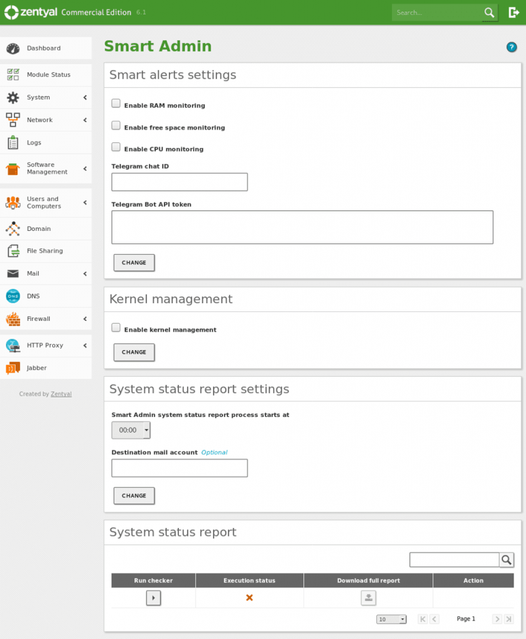Click the Telegram chat ID field
The width and height of the screenshot is (526, 639).
[179, 182]
